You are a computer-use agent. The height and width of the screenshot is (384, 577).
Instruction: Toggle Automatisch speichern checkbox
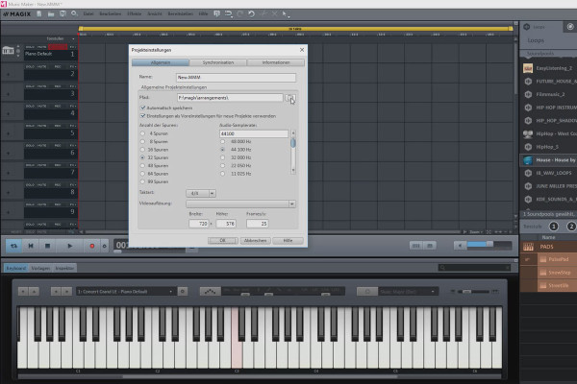(x=142, y=108)
